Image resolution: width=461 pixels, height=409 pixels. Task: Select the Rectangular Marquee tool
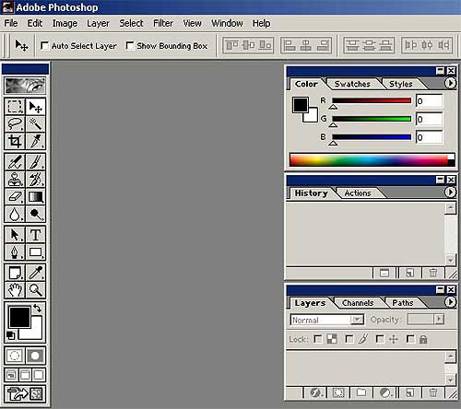point(15,107)
